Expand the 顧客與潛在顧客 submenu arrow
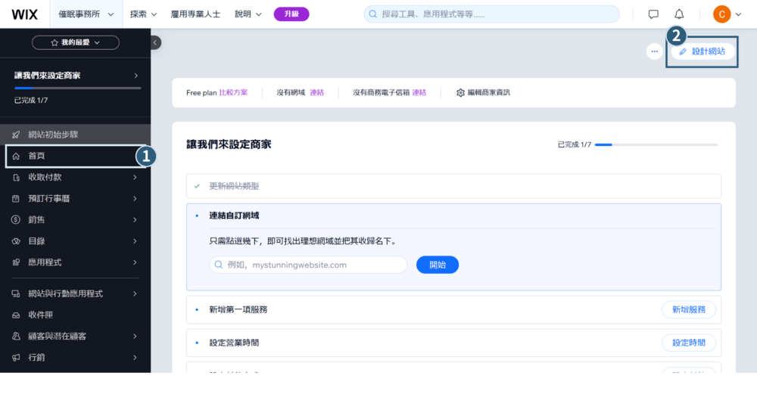The image size is (757, 394). coord(135,336)
